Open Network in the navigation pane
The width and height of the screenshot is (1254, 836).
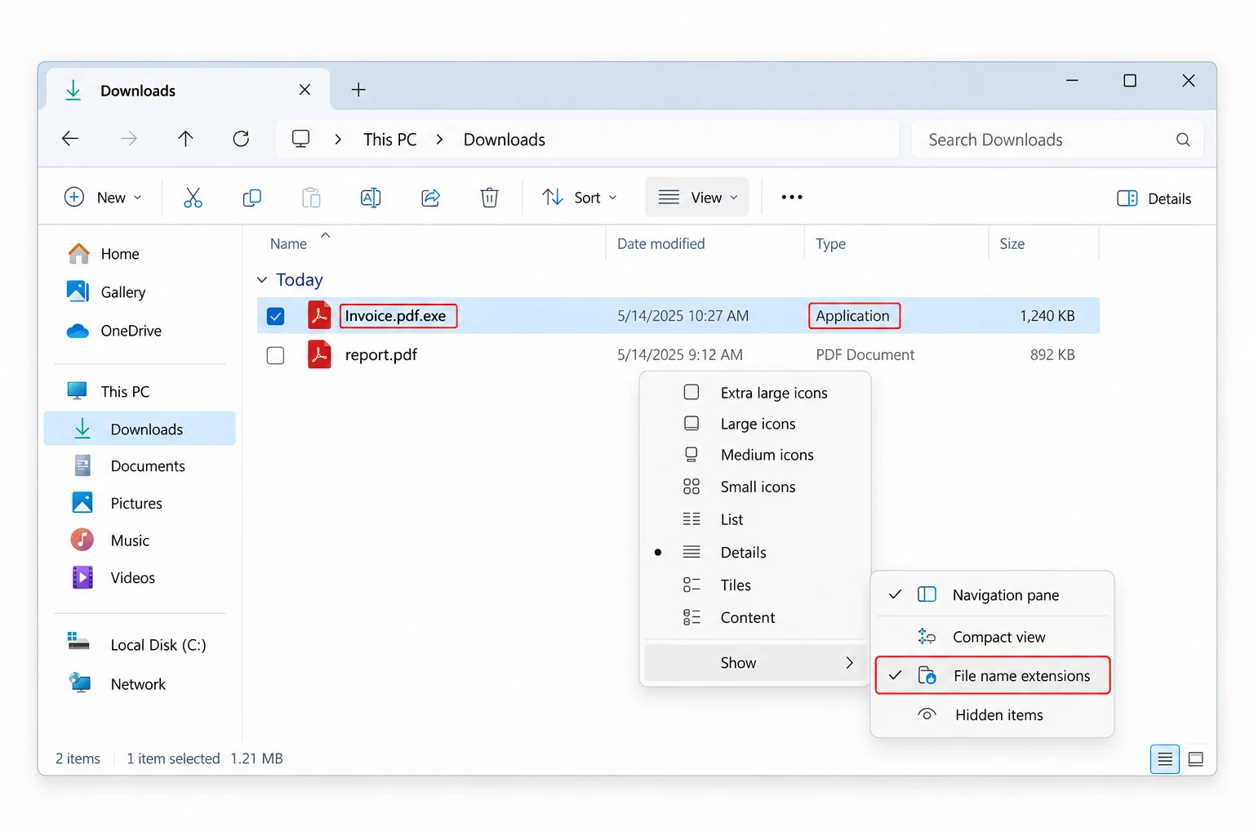pyautogui.click(x=138, y=684)
